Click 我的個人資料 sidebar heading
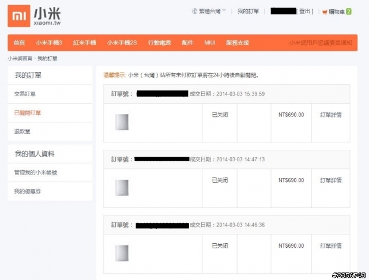 [35, 154]
